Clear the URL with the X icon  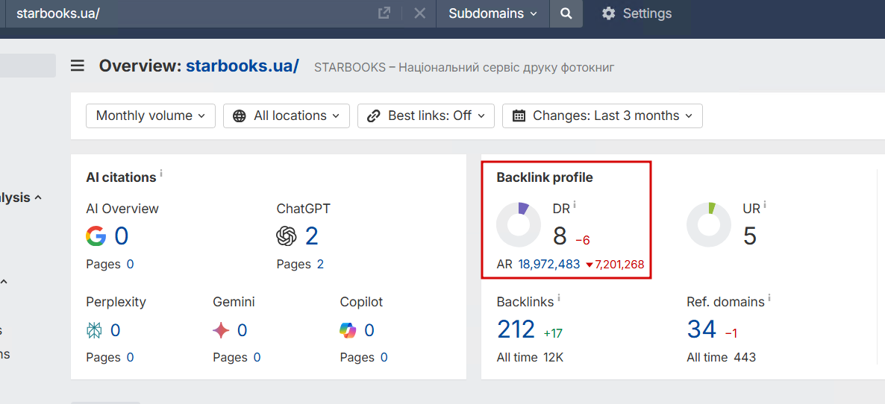[419, 13]
